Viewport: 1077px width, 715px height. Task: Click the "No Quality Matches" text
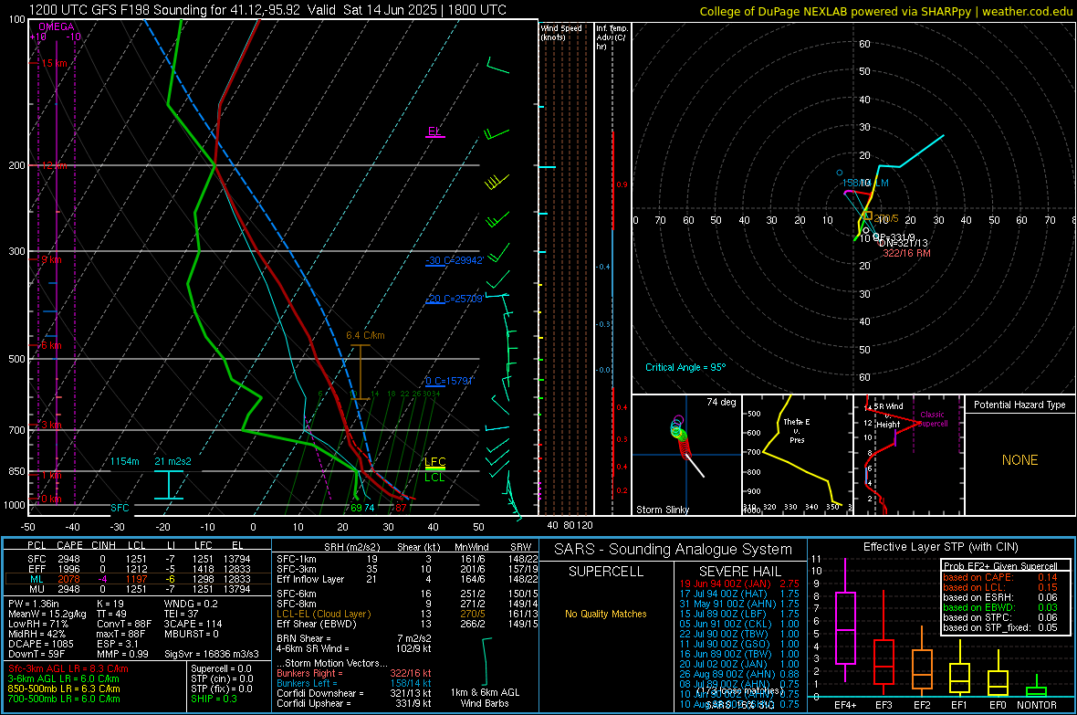pyautogui.click(x=606, y=614)
